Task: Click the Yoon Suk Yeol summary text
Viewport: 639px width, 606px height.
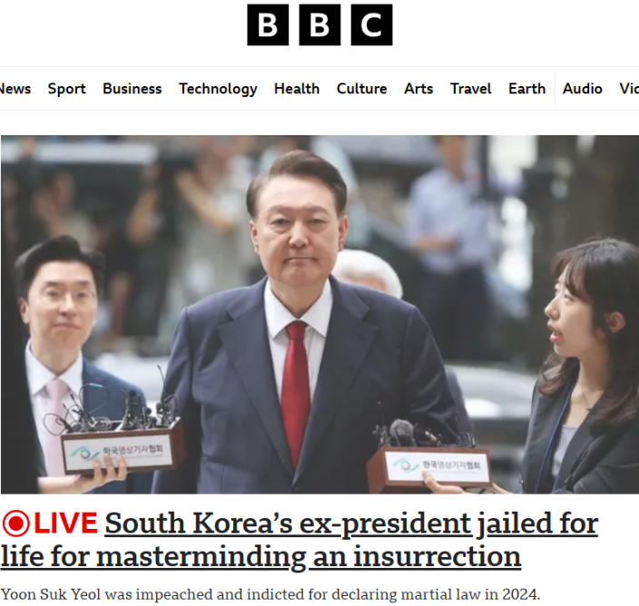Action: (x=270, y=594)
